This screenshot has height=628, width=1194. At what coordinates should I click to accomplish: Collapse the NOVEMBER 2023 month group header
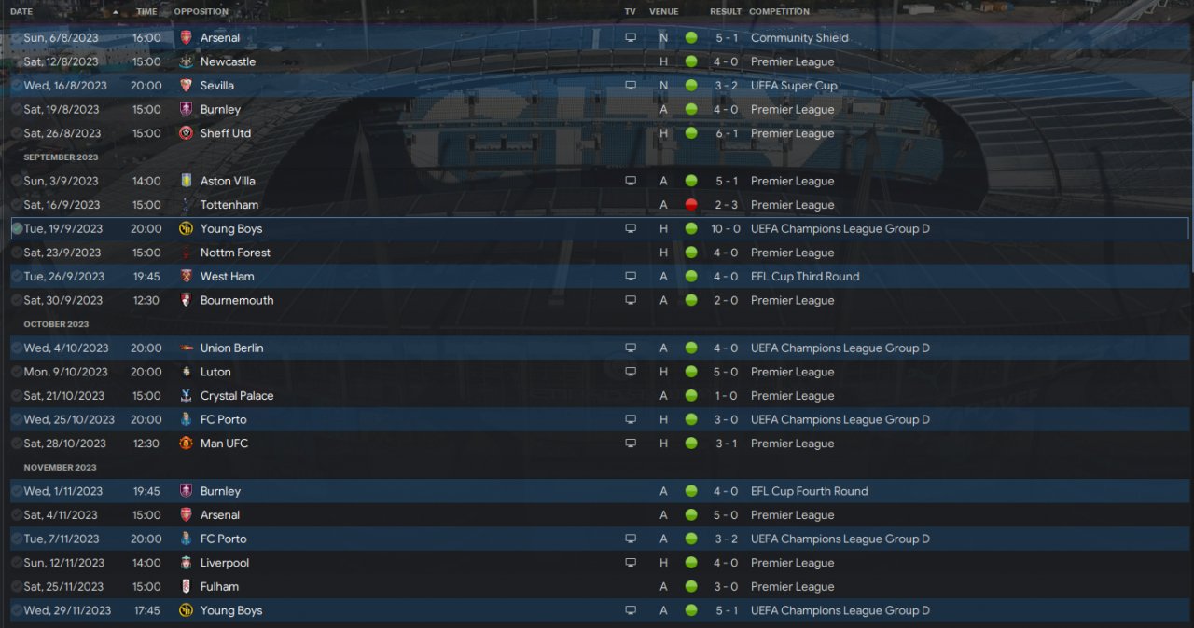click(x=60, y=468)
